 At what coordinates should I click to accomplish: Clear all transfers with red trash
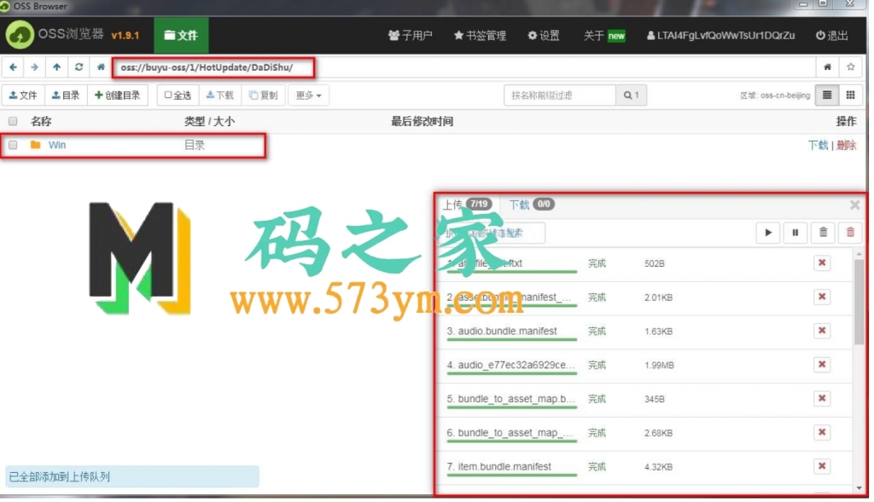(851, 233)
